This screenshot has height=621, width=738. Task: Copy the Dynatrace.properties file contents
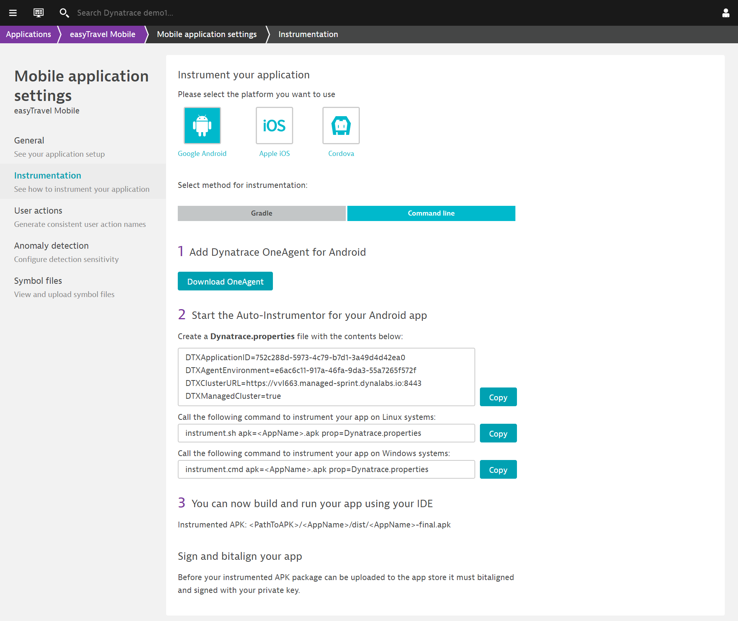click(498, 397)
